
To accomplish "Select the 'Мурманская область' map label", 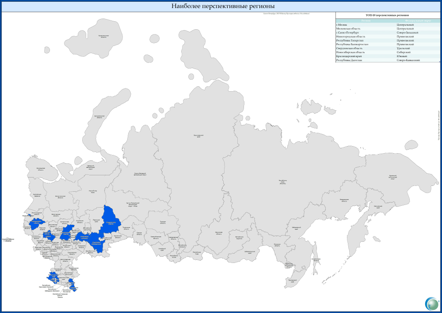I will [41, 169].
